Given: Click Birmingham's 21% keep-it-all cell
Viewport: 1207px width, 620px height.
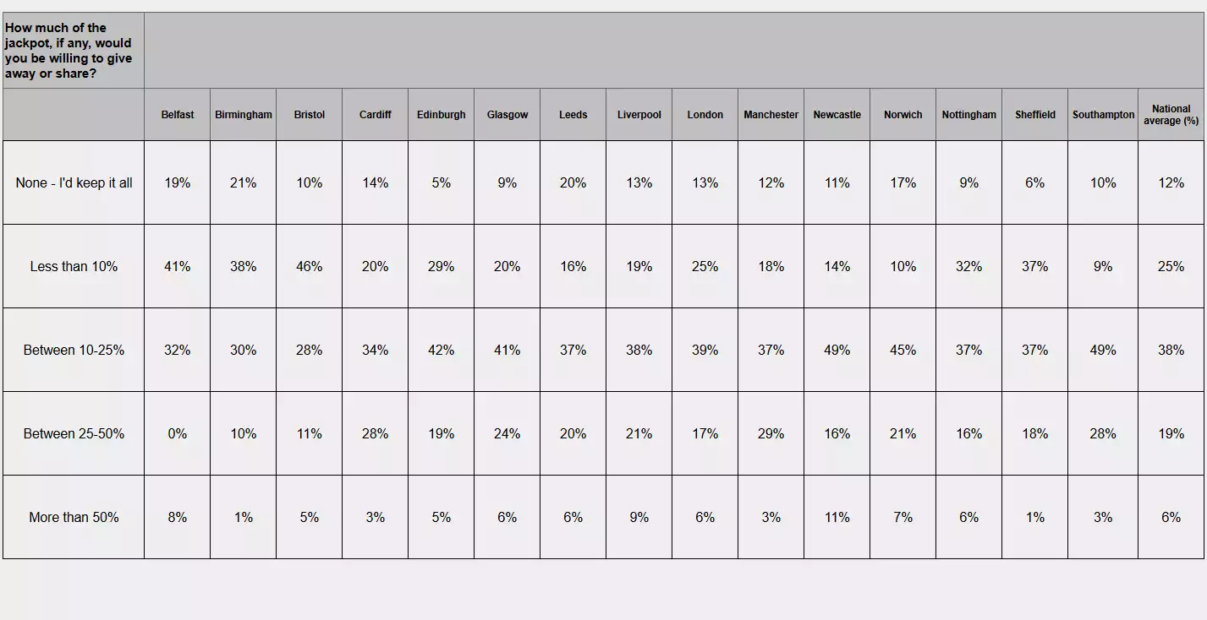Looking at the screenshot, I should pyautogui.click(x=244, y=182).
